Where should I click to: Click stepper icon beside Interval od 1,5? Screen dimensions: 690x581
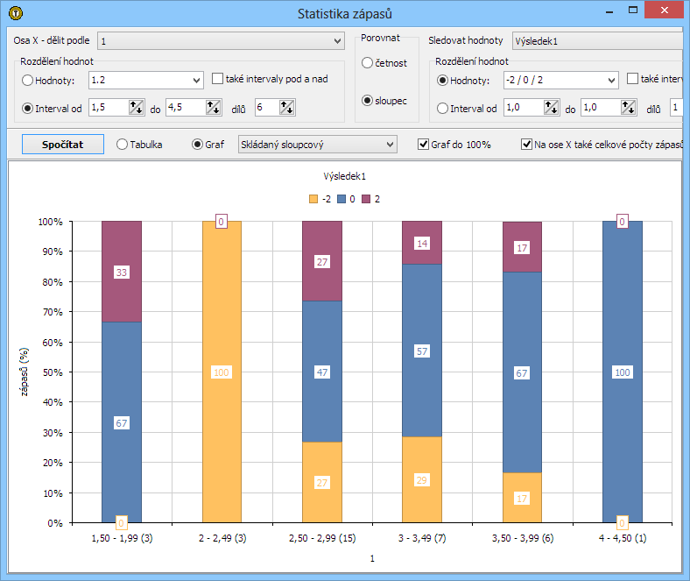click(x=136, y=107)
